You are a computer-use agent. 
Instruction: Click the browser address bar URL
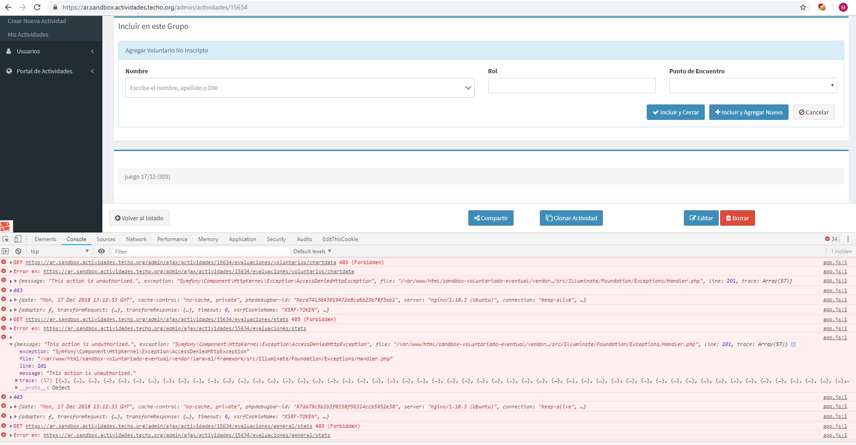pos(155,7)
